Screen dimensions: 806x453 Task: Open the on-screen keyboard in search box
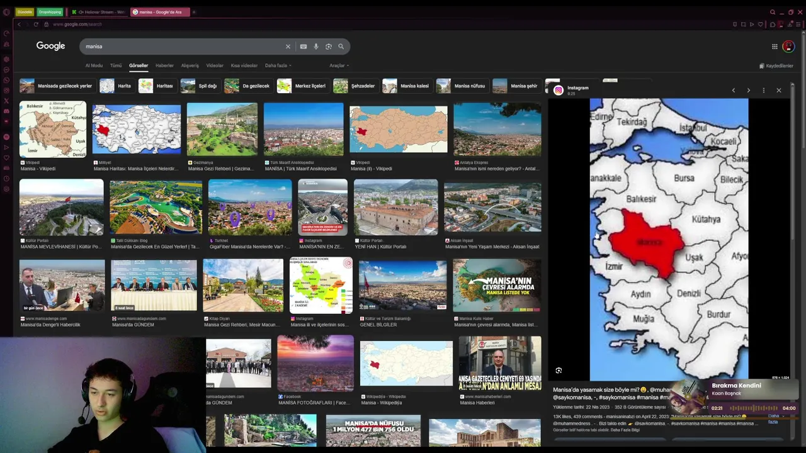(x=304, y=47)
